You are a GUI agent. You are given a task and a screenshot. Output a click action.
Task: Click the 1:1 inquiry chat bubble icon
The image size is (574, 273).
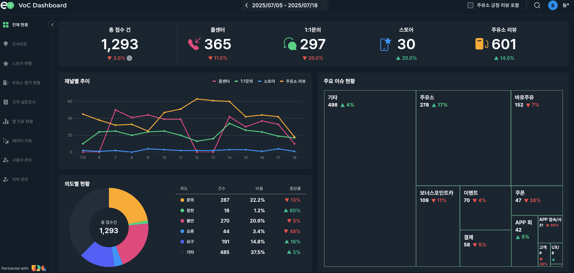pos(290,44)
